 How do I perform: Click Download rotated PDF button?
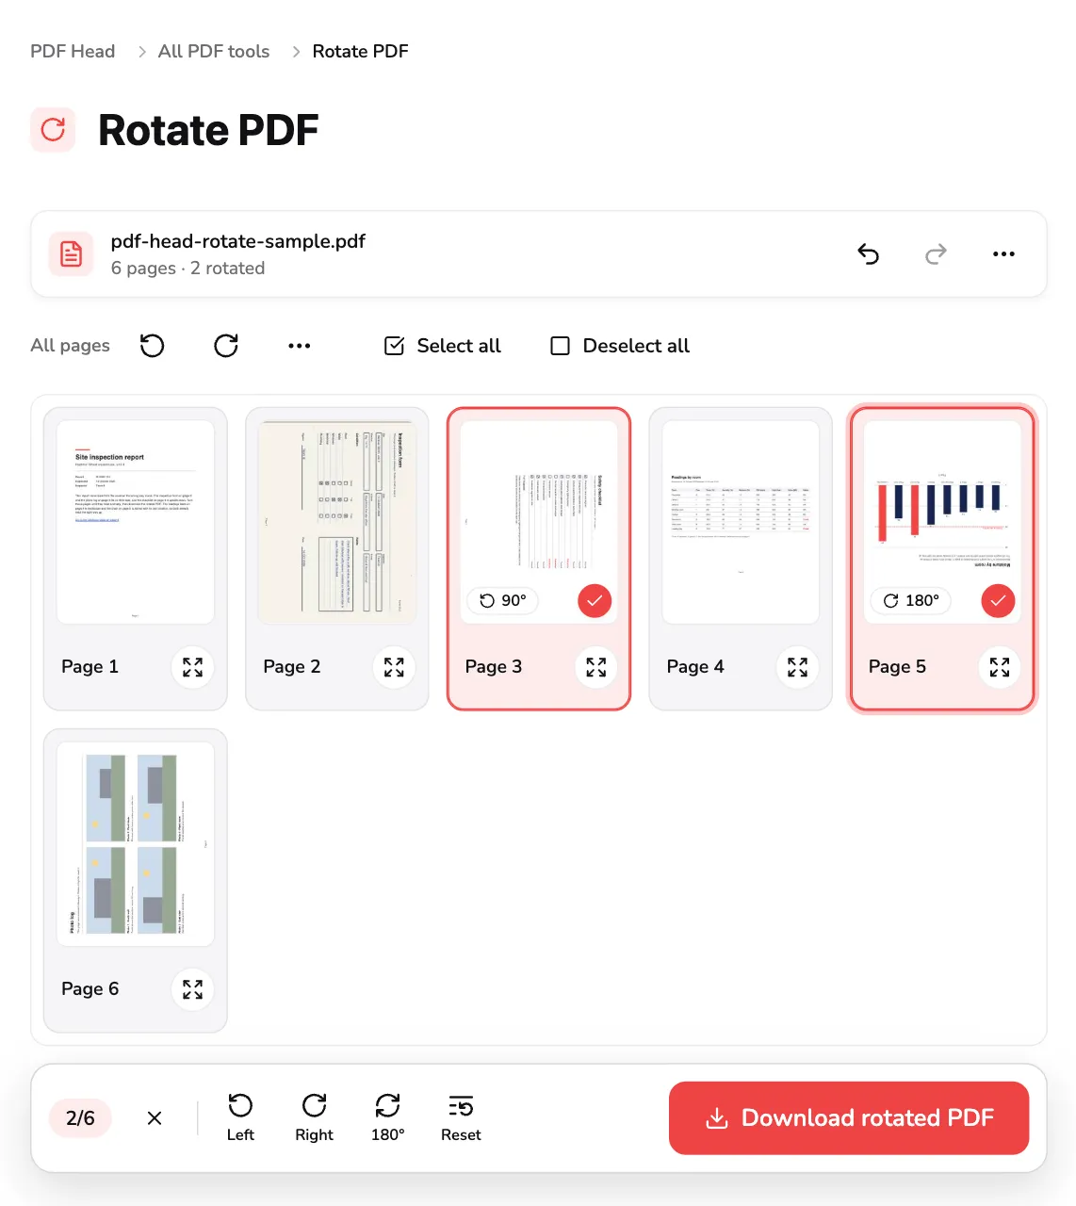point(849,1118)
